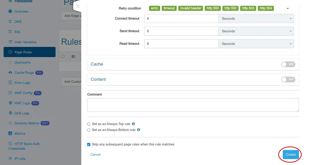Open WAF Config in sidebar
Screen dimensions: 325x165
(23, 93)
